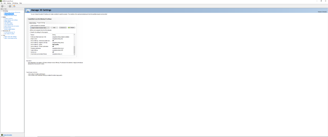Click the Setting column header
328x137 pixels.
(54, 35)
